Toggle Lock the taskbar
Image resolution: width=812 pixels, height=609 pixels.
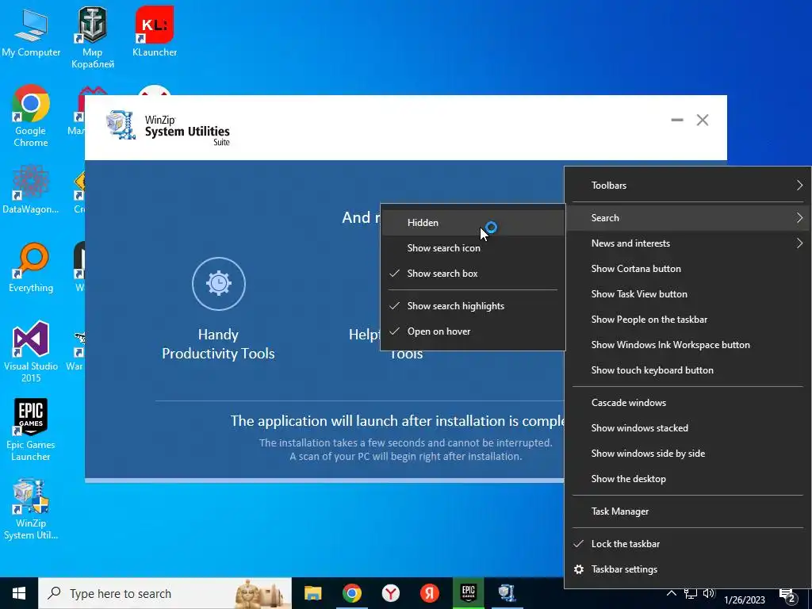[688, 544]
